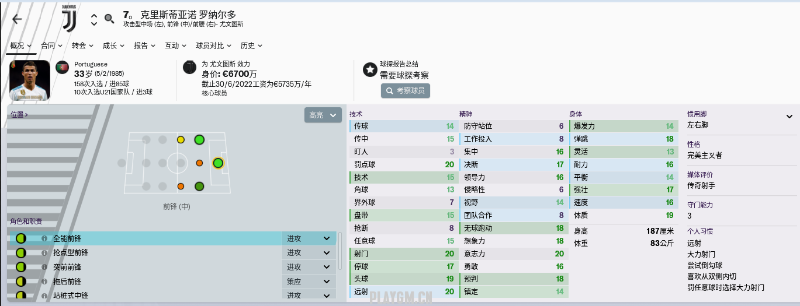The height and width of the screenshot is (306, 800).
Task: Collapse the 惯用脚 side panel chevron
Action: point(789,117)
